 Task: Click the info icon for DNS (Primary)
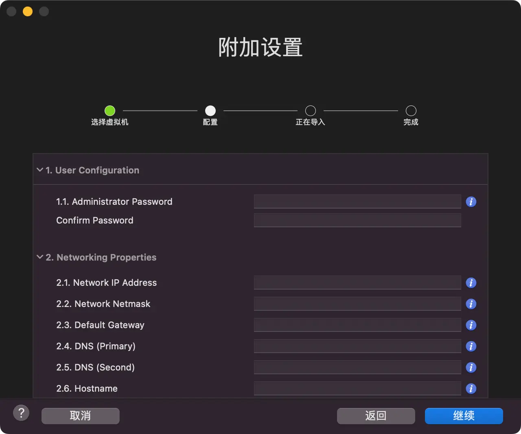point(471,346)
